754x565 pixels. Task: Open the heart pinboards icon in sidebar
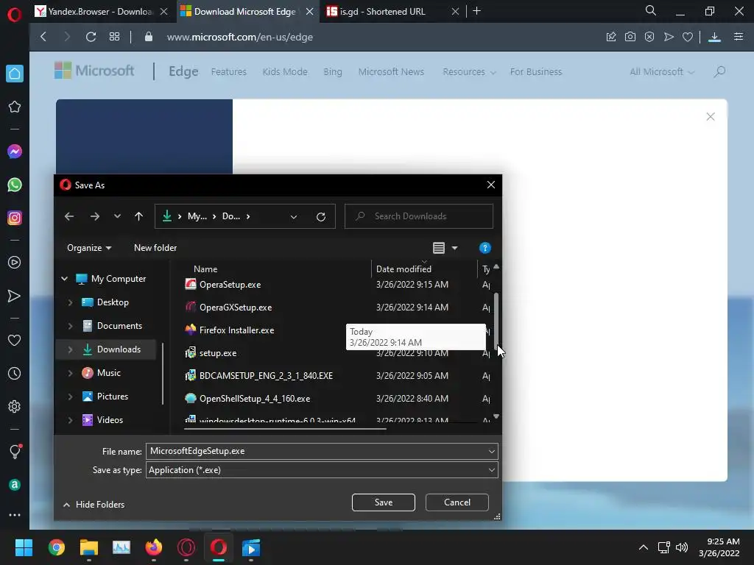click(15, 340)
